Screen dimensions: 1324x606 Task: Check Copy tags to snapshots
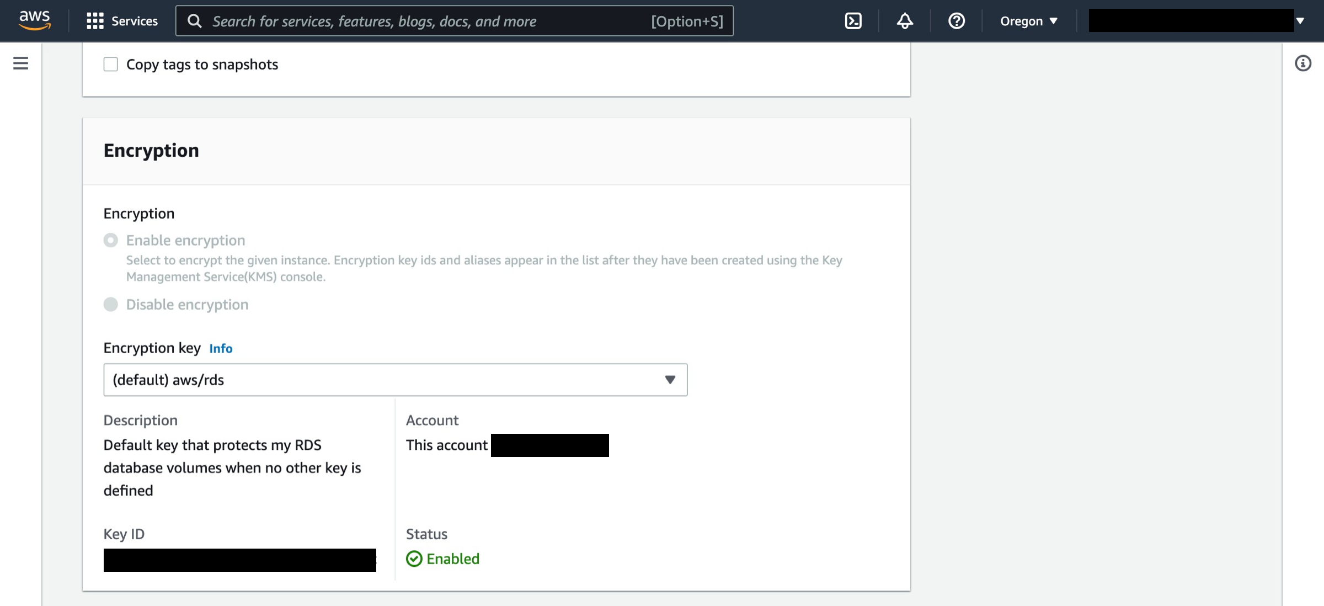111,65
